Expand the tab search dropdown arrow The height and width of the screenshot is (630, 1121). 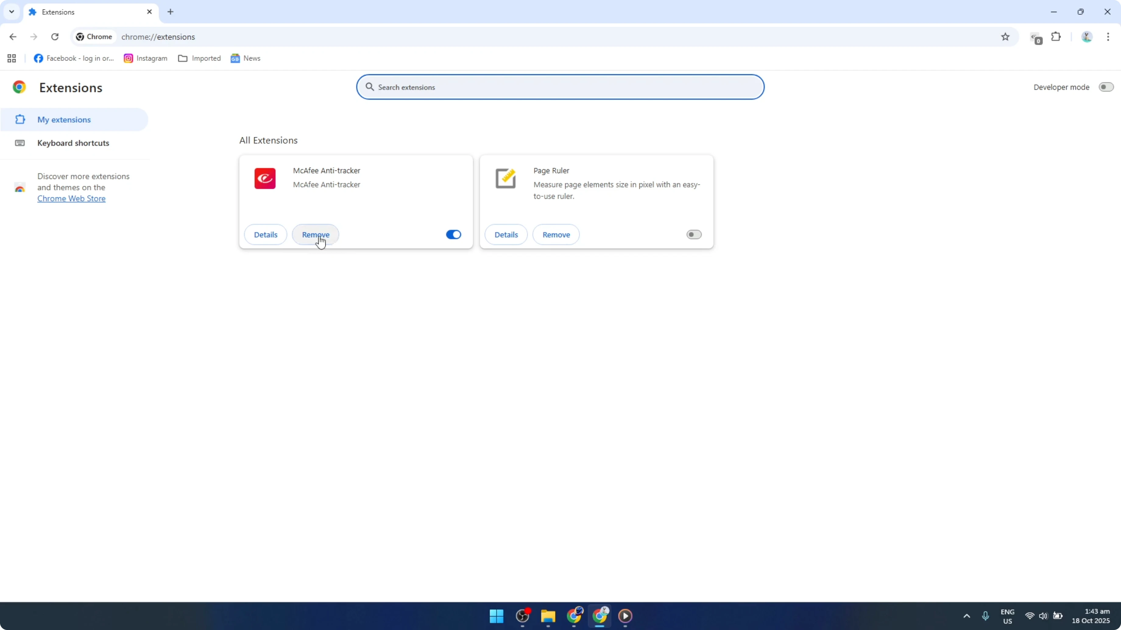(12, 12)
